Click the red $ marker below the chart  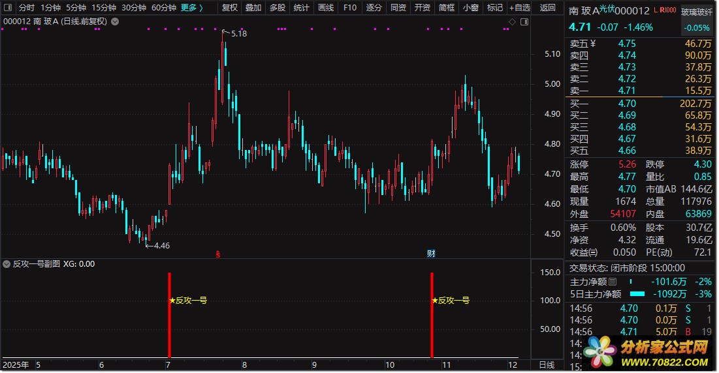pyautogui.click(x=218, y=254)
